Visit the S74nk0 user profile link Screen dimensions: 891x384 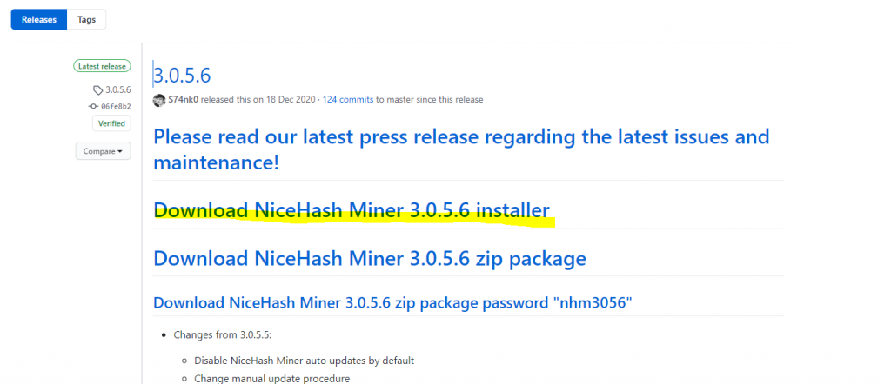tap(183, 100)
